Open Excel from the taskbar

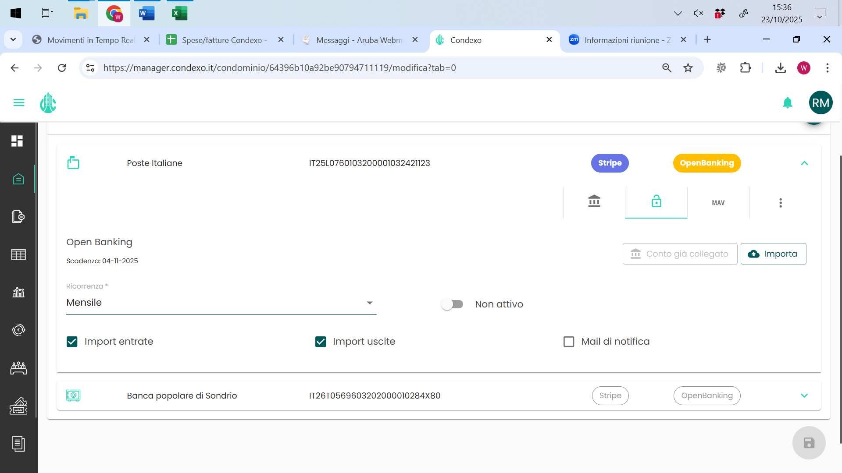click(179, 13)
